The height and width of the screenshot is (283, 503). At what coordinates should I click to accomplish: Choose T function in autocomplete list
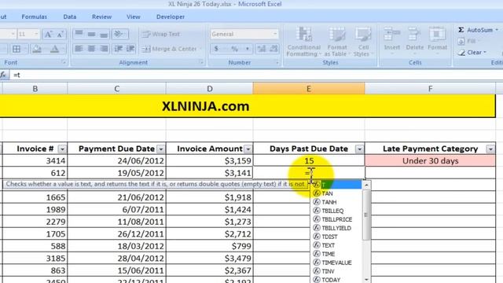(337, 185)
